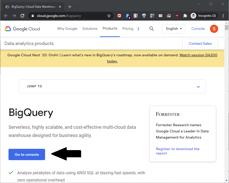
Task: Reload the page
Action: point(22,16)
